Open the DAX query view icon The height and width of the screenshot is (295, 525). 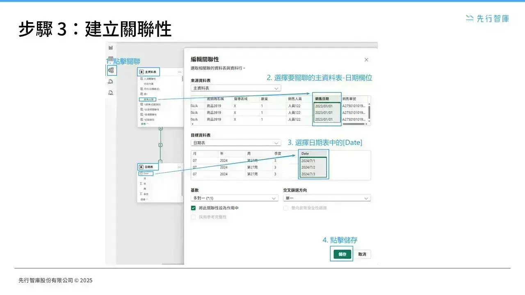pyautogui.click(x=111, y=81)
